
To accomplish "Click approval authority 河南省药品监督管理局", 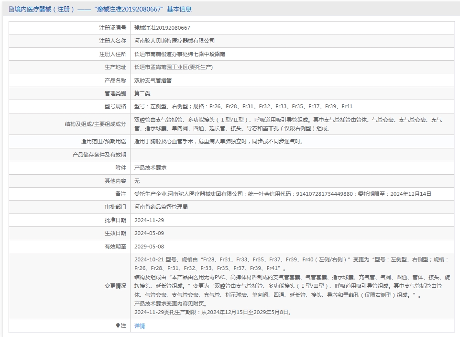I will (161, 207).
